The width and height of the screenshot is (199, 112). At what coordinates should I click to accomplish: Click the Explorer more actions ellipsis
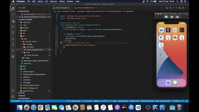(49, 8)
